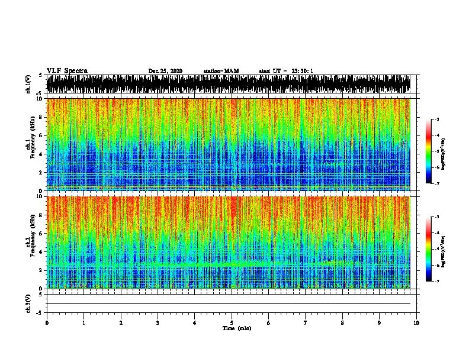The height and width of the screenshot is (362, 469).
Task: Click the "4" kHz tick of ch.2 spectrogram
Action: pos(41,252)
